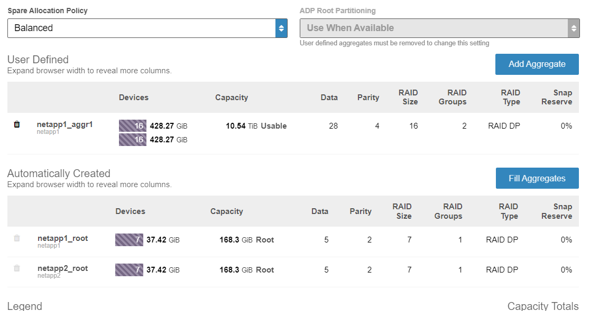Select the netapp1_root aggregate row name
Screen dimensions: 590x311
pos(62,238)
